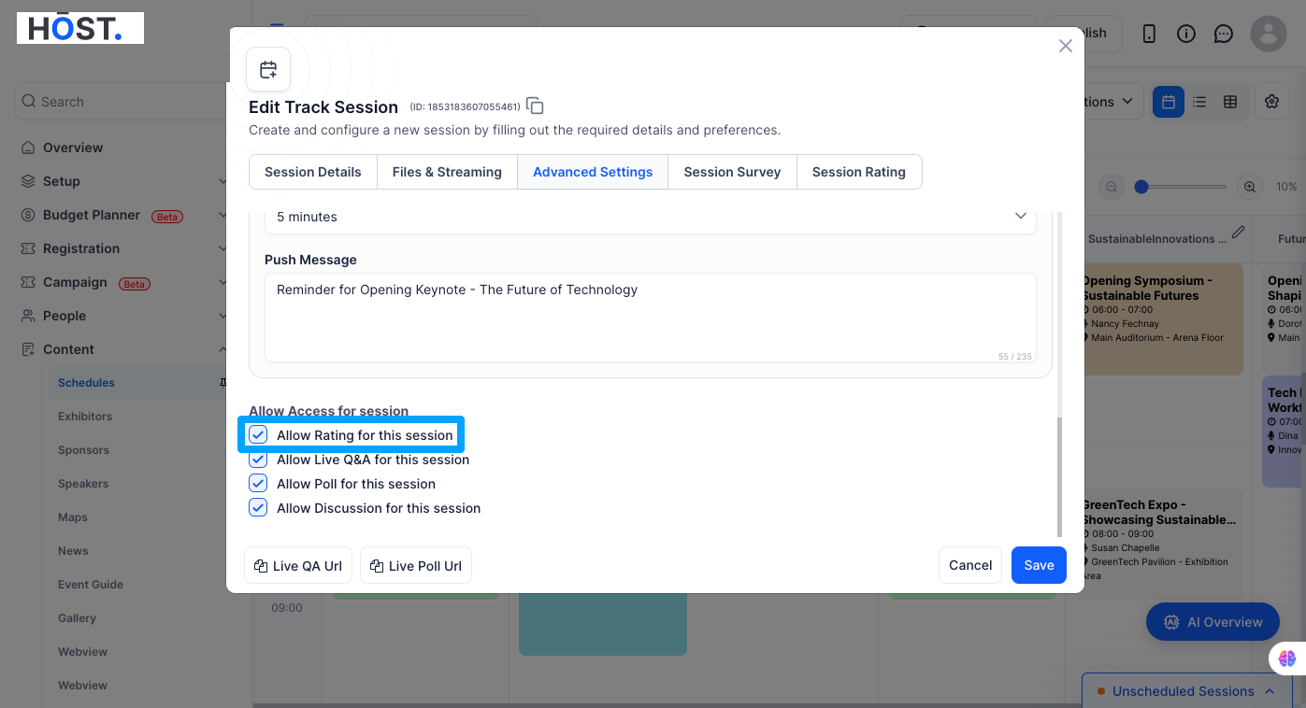Switch to the calendar view icon
Image resolution: width=1306 pixels, height=708 pixels.
pyautogui.click(x=1169, y=102)
